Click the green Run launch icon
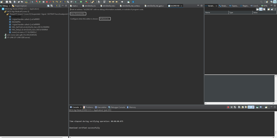 tap(81, 2)
